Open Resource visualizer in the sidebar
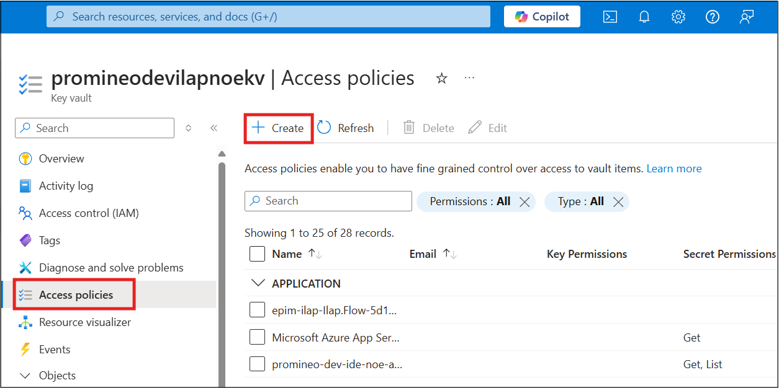779x388 pixels. point(85,322)
